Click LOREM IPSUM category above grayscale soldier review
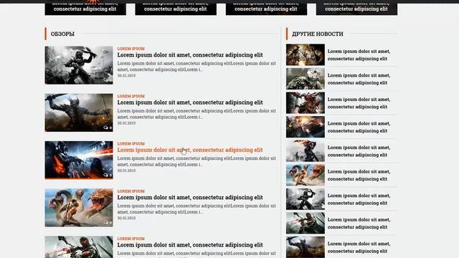Viewport: 459px width, 258px height. tap(131, 49)
